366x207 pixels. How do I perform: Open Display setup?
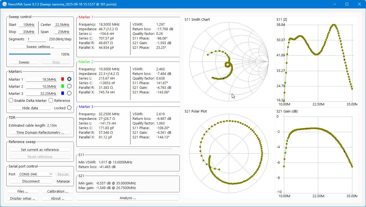click(x=23, y=198)
